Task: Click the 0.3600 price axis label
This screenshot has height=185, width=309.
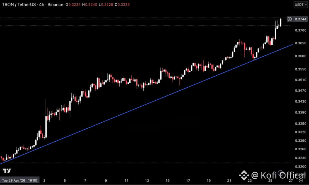Action: 300,56
